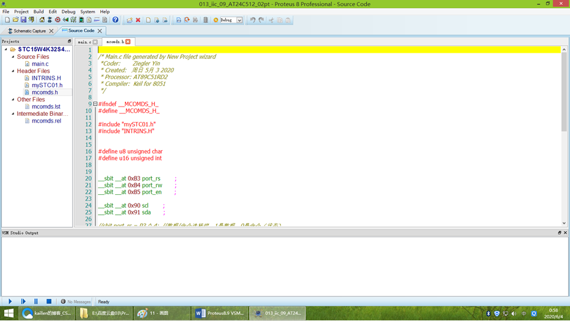Close the mcomds.h editor tab
This screenshot has height=321, width=570.
pos(128,42)
